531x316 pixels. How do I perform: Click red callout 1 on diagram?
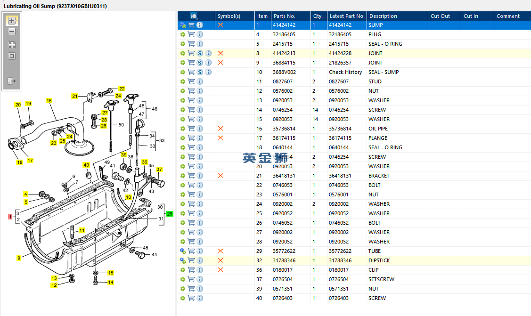9,217
